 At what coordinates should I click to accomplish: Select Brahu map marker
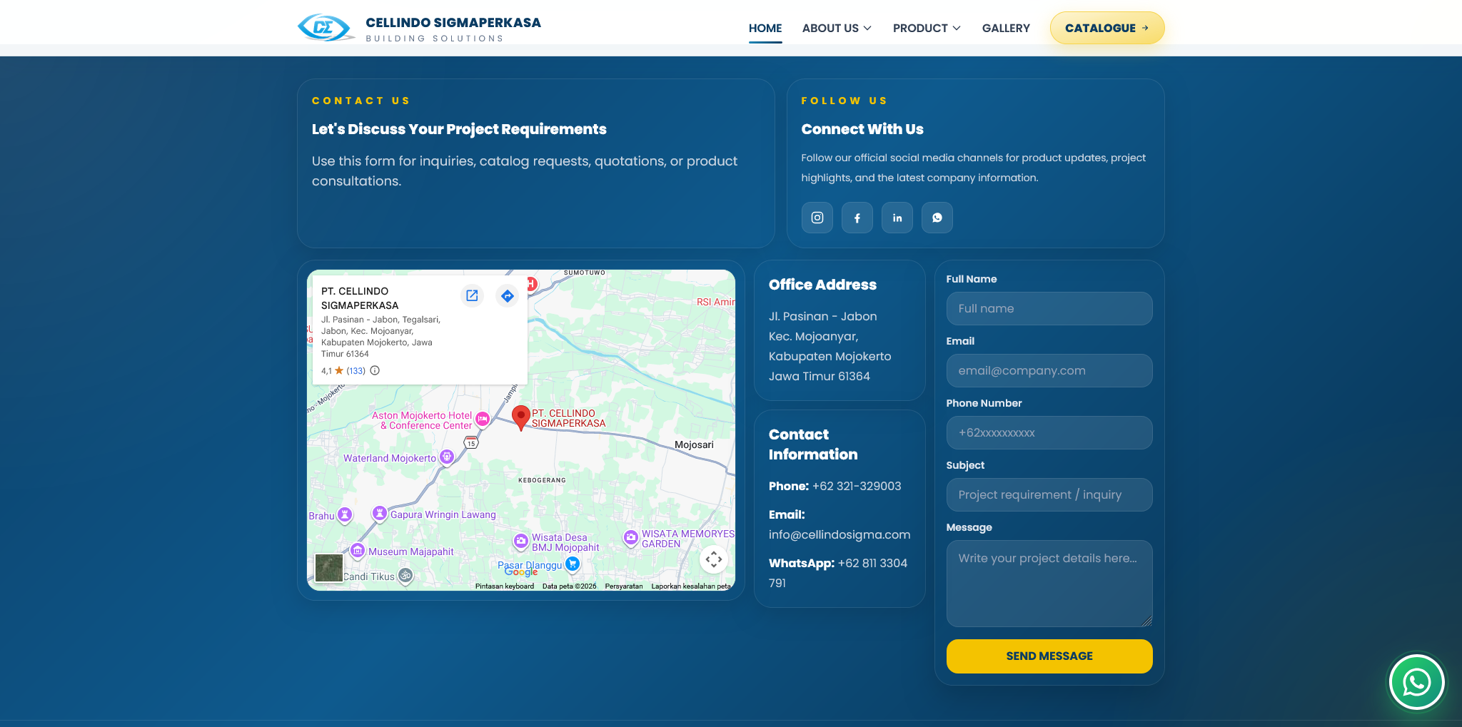(x=345, y=514)
